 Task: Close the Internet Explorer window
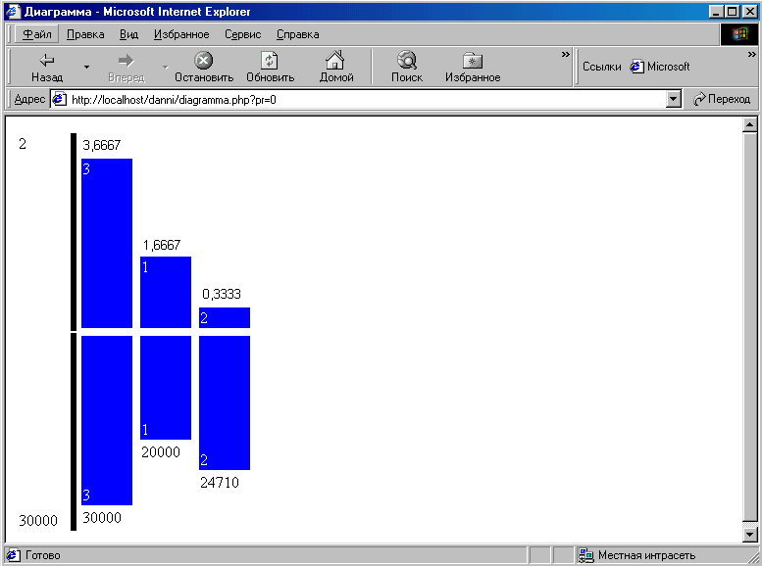(x=750, y=12)
